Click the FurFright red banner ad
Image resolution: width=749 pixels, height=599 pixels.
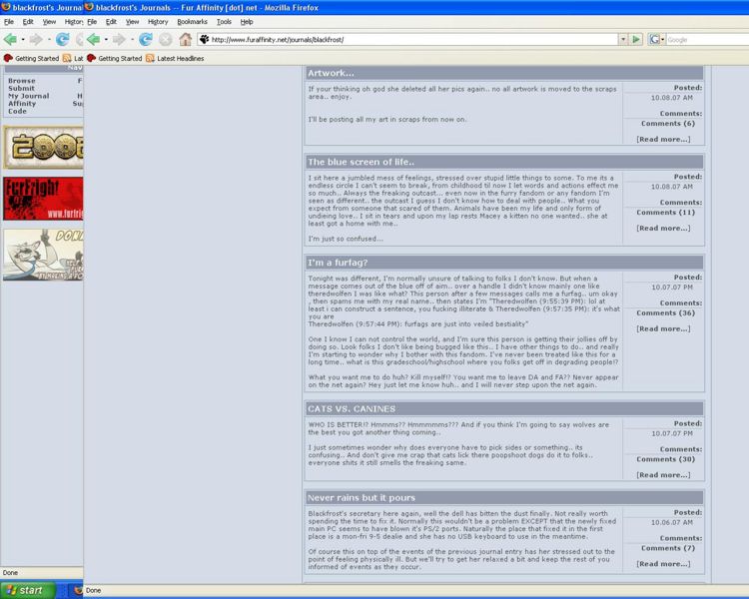pos(42,198)
